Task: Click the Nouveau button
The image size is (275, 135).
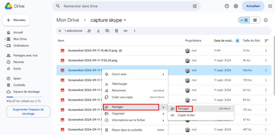Action: pyautogui.click(x=16, y=20)
